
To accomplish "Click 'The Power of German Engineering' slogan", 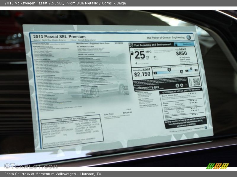I will coord(166,38).
